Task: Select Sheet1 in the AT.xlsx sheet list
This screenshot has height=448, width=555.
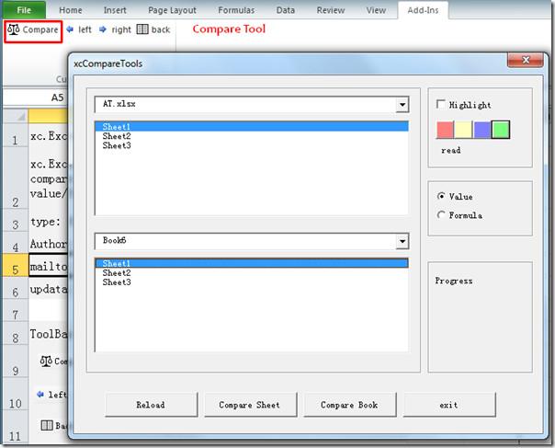Action: pyautogui.click(x=252, y=127)
